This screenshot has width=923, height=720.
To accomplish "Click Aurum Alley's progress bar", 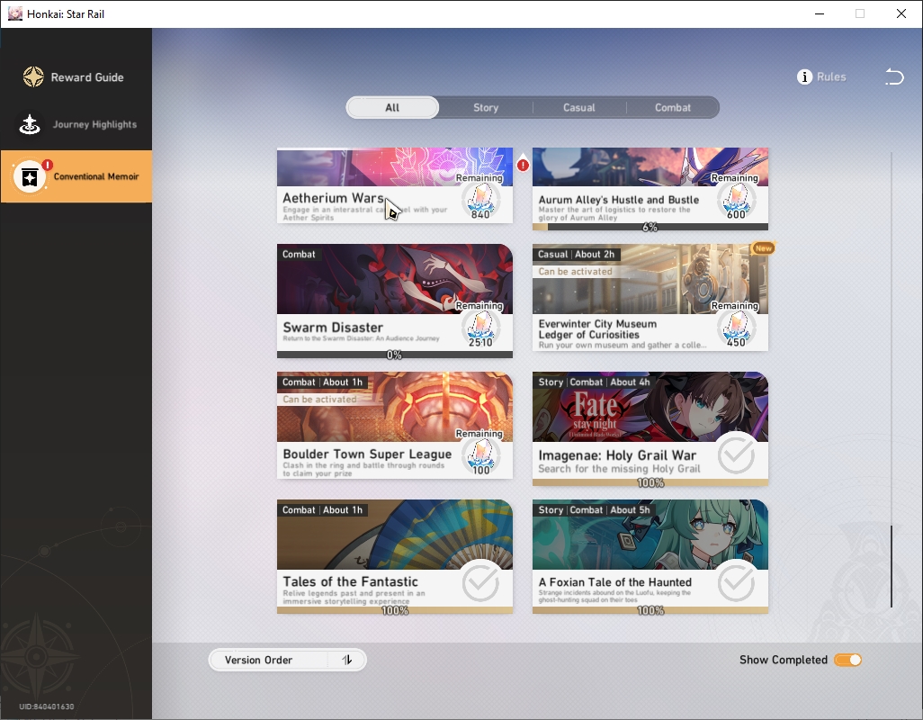I will pyautogui.click(x=650, y=227).
